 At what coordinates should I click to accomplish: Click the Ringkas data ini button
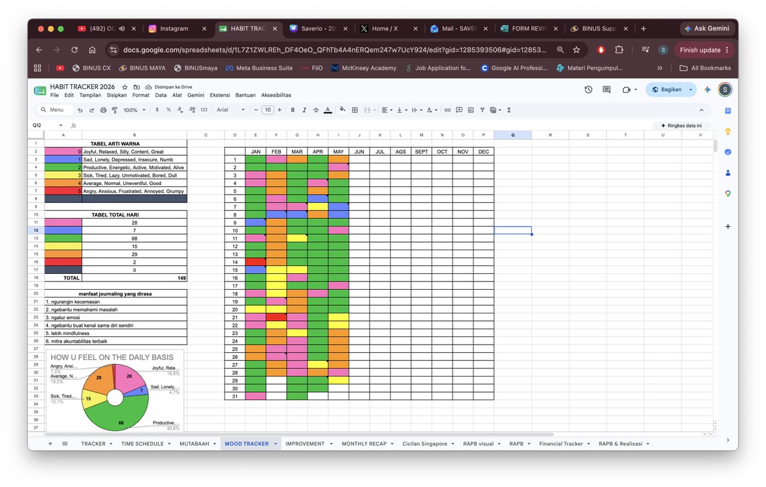point(681,126)
